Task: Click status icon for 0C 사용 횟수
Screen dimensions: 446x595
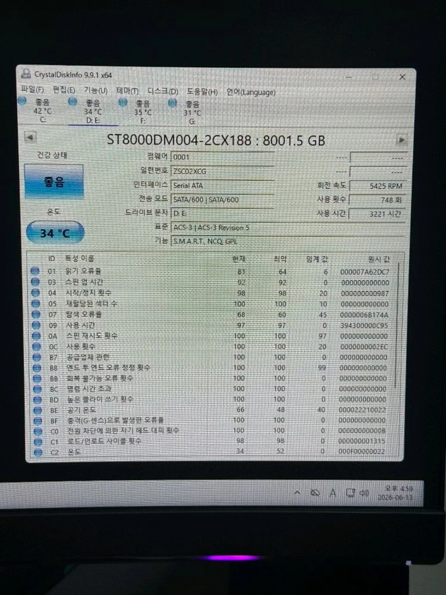Action: [36, 346]
